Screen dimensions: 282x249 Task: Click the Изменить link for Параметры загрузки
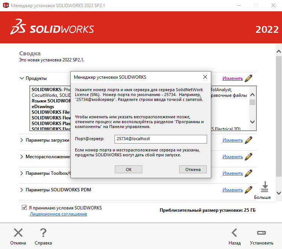pyautogui.click(x=233, y=140)
